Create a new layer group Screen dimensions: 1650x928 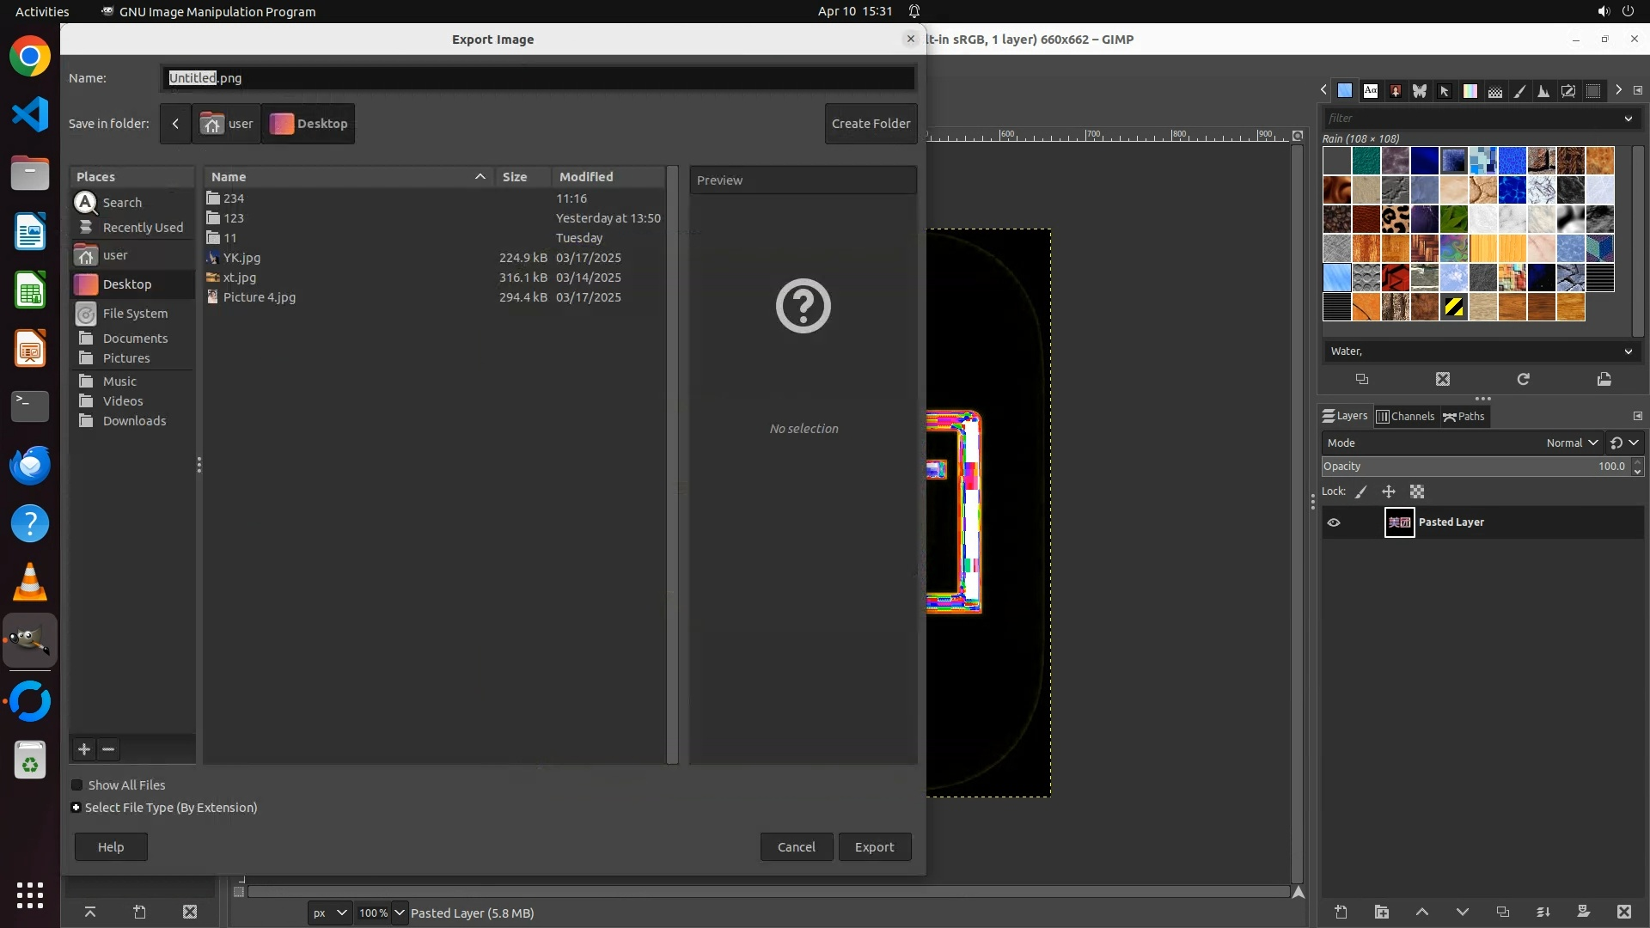point(1381,912)
